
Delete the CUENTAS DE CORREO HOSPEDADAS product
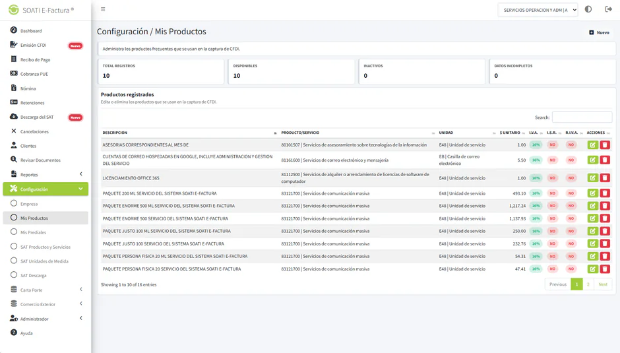click(x=605, y=160)
